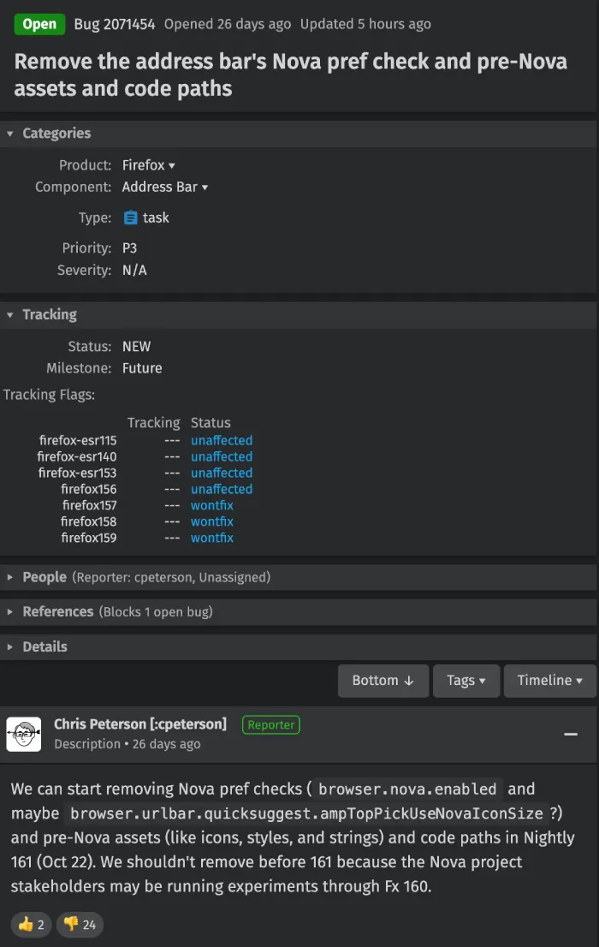Click the task type clipboard icon

pos(130,217)
